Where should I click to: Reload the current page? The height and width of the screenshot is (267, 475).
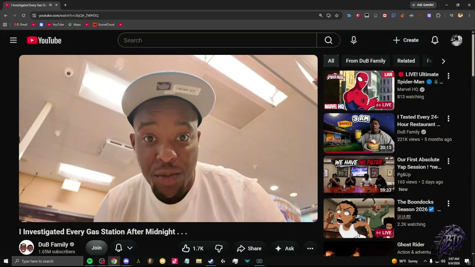pos(23,16)
